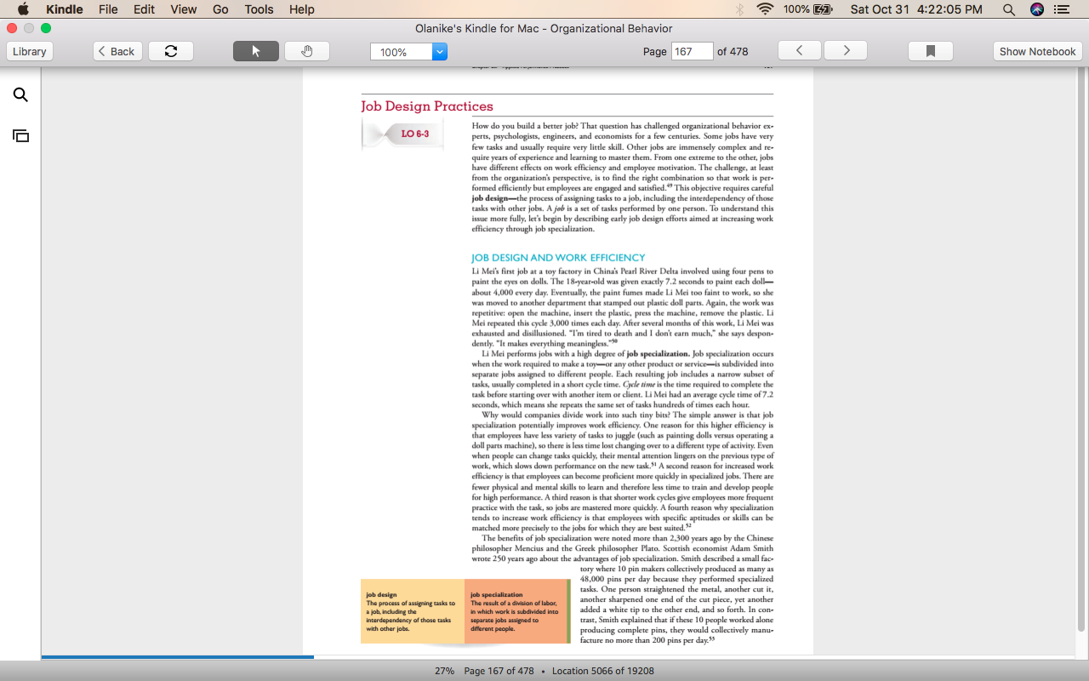Open the Edit menu
This screenshot has height=681, width=1089.
click(144, 9)
